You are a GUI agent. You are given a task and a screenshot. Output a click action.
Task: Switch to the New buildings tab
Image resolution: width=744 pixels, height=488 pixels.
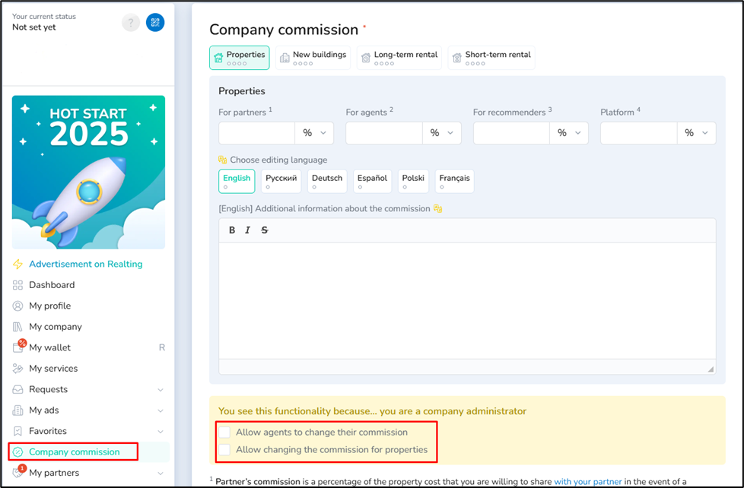(313, 58)
